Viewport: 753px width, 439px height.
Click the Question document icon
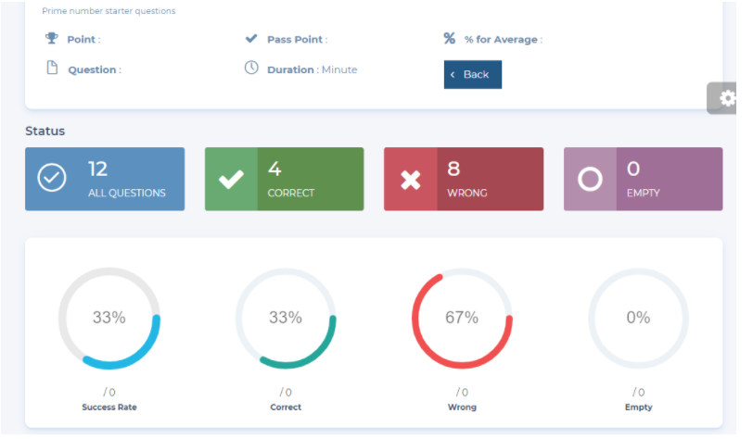[52, 69]
